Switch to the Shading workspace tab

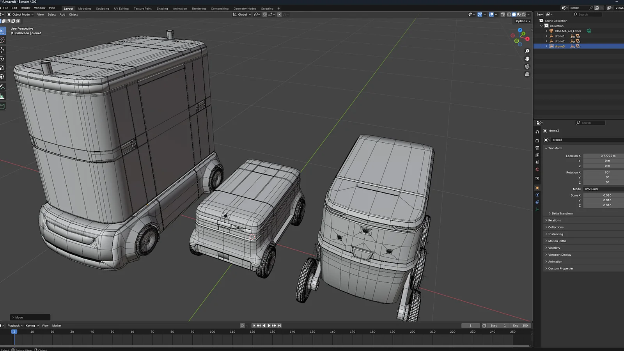(162, 8)
